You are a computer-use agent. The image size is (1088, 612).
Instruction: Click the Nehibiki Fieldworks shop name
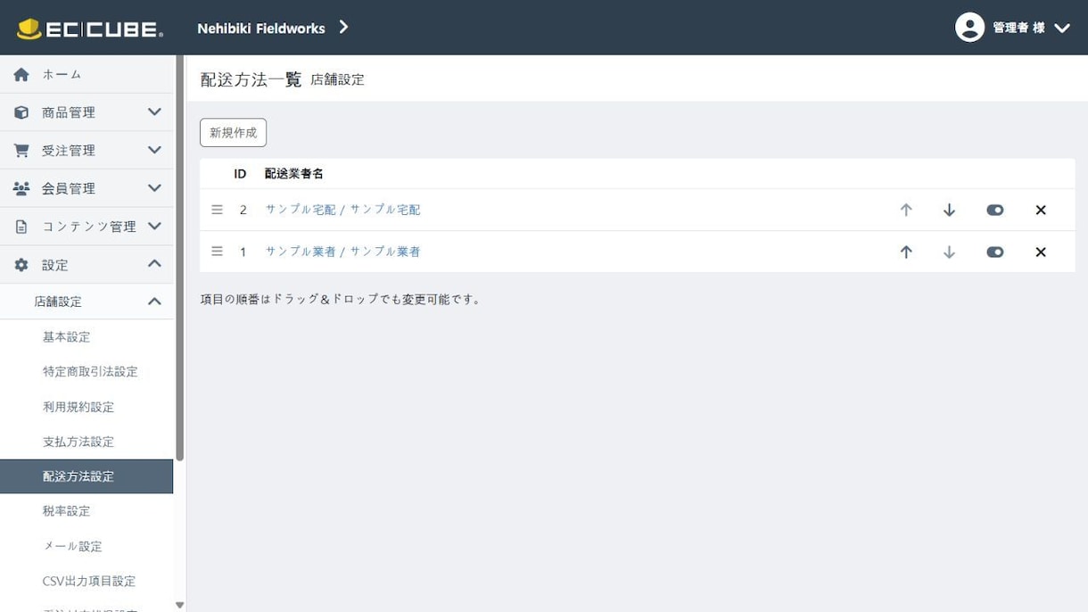click(x=261, y=29)
